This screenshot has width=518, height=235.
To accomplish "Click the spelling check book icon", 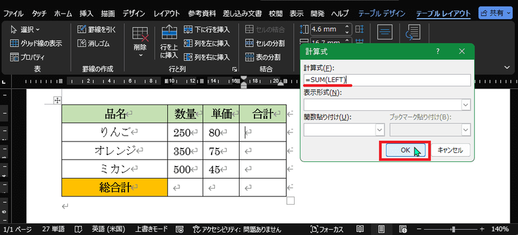I will coord(78,229).
